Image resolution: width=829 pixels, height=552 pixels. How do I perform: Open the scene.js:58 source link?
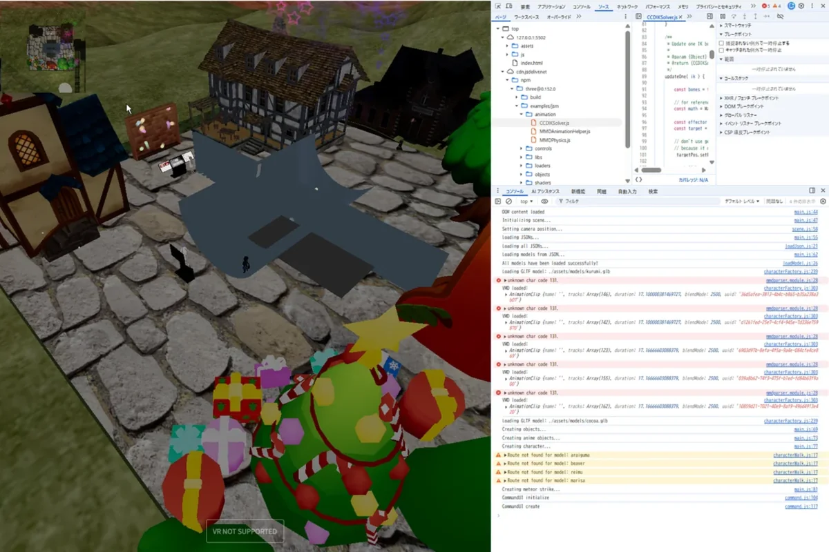[805, 228]
